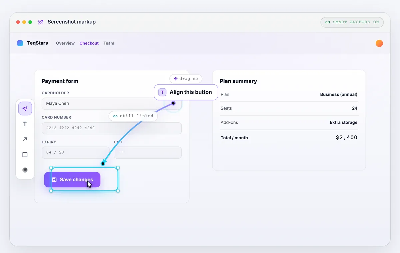Select the pointer navigation tool
The image size is (400, 253).
point(25,109)
